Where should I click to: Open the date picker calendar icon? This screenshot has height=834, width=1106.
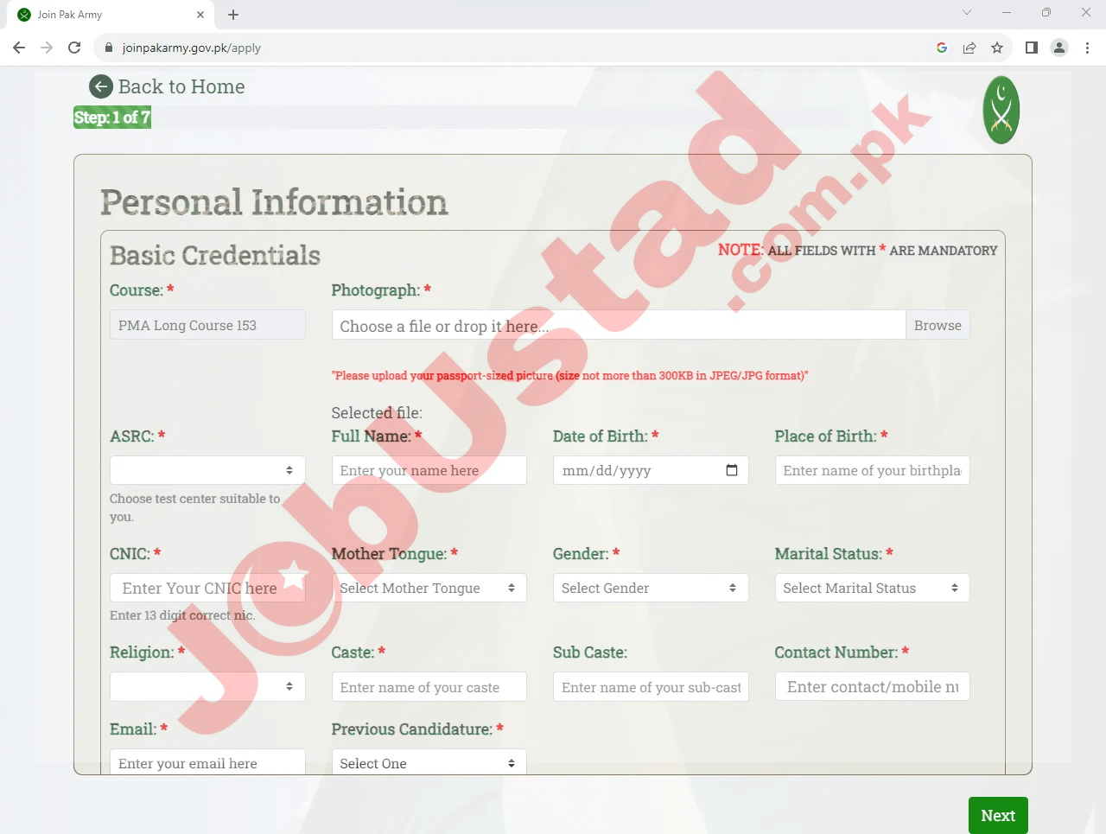[732, 470]
